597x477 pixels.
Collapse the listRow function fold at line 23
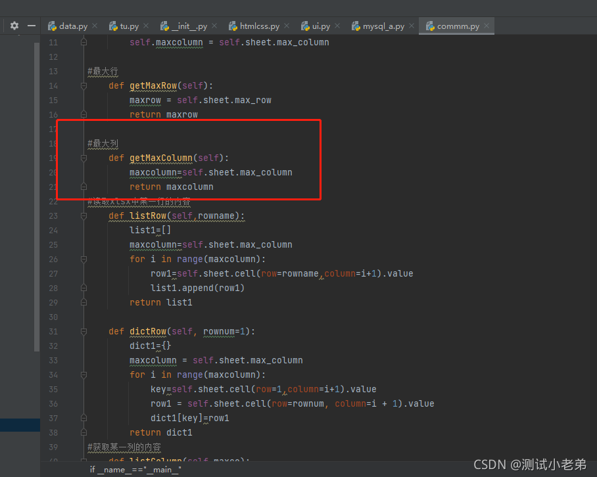click(x=84, y=216)
